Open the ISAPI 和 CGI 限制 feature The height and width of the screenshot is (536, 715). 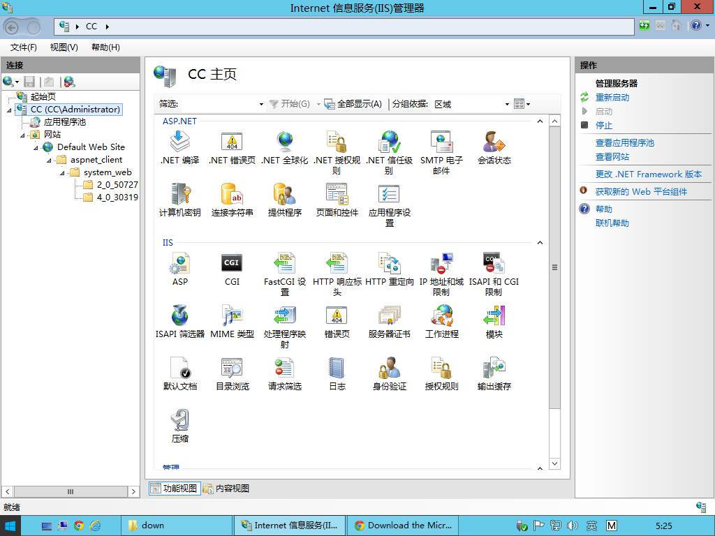494,274
